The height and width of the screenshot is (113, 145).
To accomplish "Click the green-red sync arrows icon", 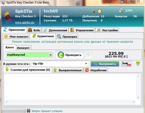I will tap(93, 11).
